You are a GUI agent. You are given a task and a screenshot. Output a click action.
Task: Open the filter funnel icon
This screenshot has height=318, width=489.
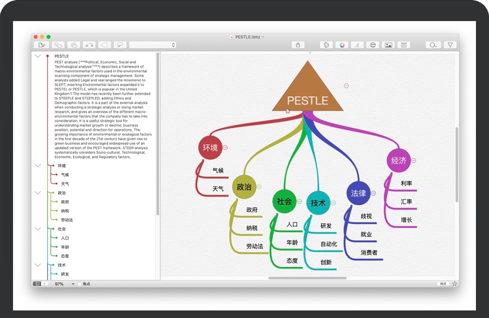[450, 45]
